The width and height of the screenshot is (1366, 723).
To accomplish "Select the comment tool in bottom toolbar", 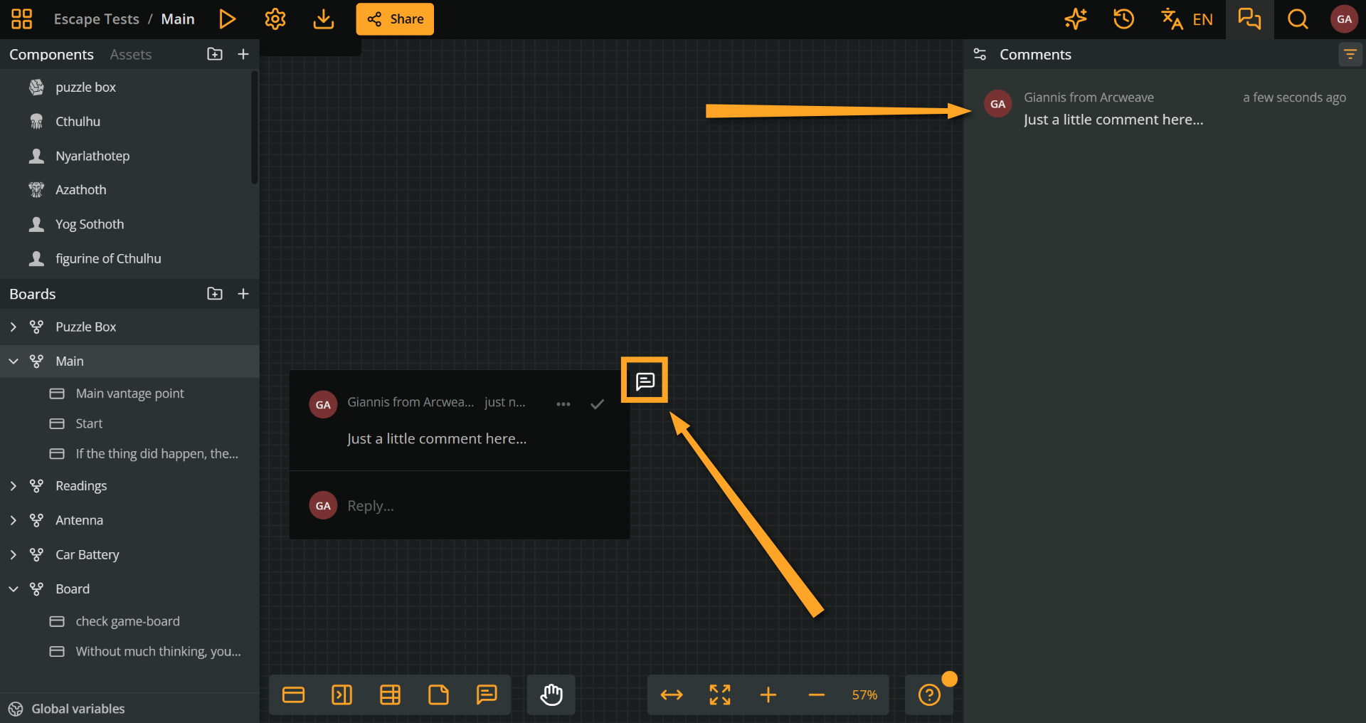I will (x=487, y=695).
